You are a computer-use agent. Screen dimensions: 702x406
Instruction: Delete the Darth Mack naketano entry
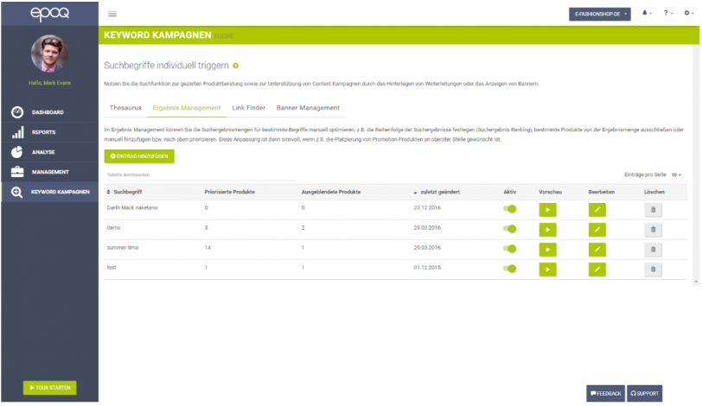[x=654, y=210]
